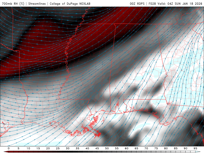
Task: Click the colorbar label '80'
Action: (166, 148)
